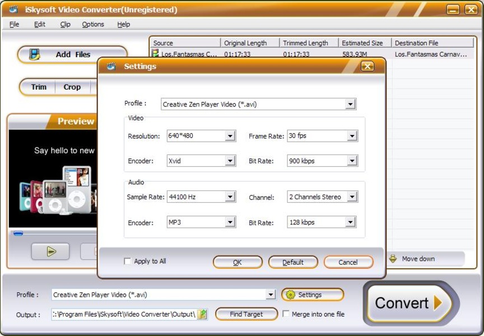The image size is (484, 336).
Task: Click the preview playback slider handle
Action: 18,234
